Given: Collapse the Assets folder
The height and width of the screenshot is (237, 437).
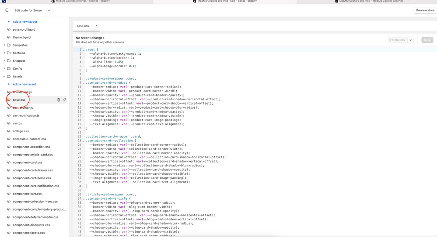Looking at the screenshot, I should (4, 76).
